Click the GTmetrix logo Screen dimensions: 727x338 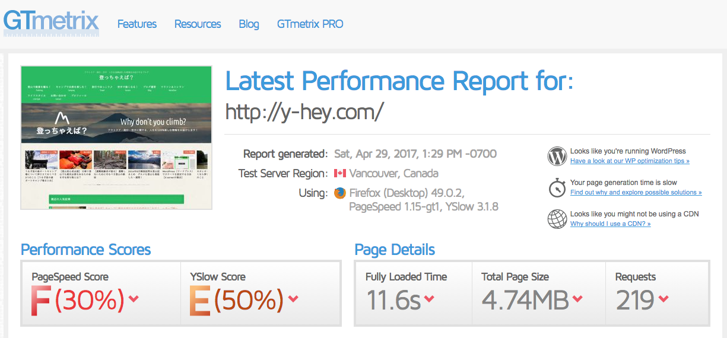pos(51,23)
